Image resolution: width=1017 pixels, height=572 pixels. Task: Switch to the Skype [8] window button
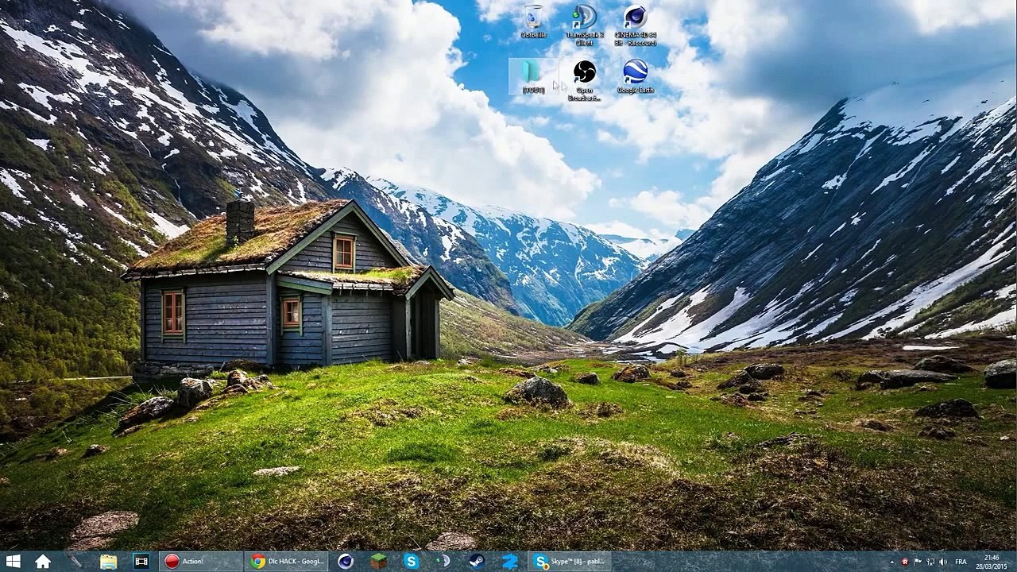pyautogui.click(x=571, y=562)
